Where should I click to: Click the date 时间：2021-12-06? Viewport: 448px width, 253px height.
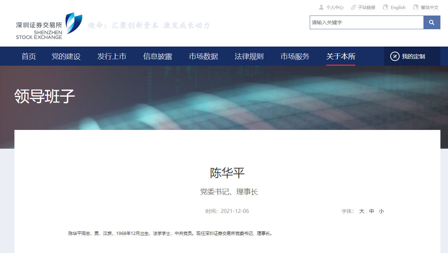pyautogui.click(x=227, y=211)
